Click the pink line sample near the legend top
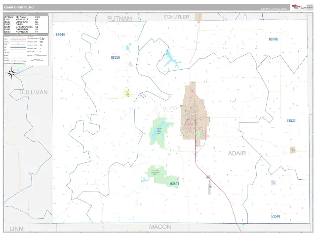Image resolution: width=316 pixels, height=237 pixels. point(18,40)
